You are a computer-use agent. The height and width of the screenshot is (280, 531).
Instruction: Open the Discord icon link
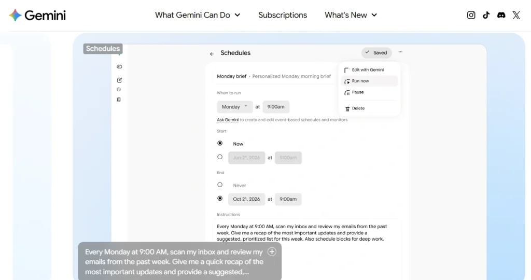[501, 15]
